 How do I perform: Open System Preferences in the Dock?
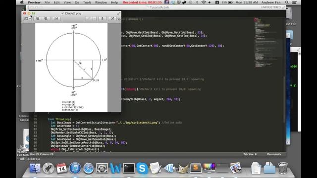pos(102,168)
